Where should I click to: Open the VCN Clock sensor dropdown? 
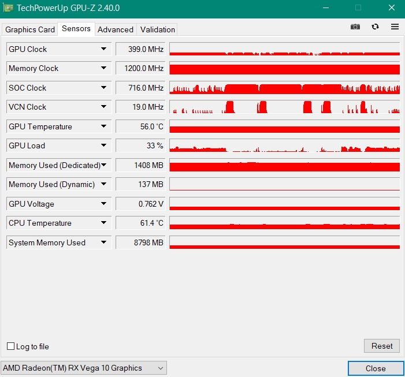[x=103, y=107]
